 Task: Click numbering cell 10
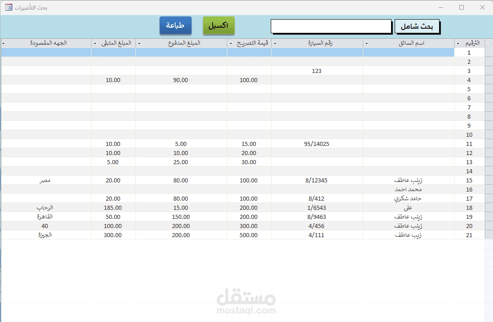[x=469, y=135]
